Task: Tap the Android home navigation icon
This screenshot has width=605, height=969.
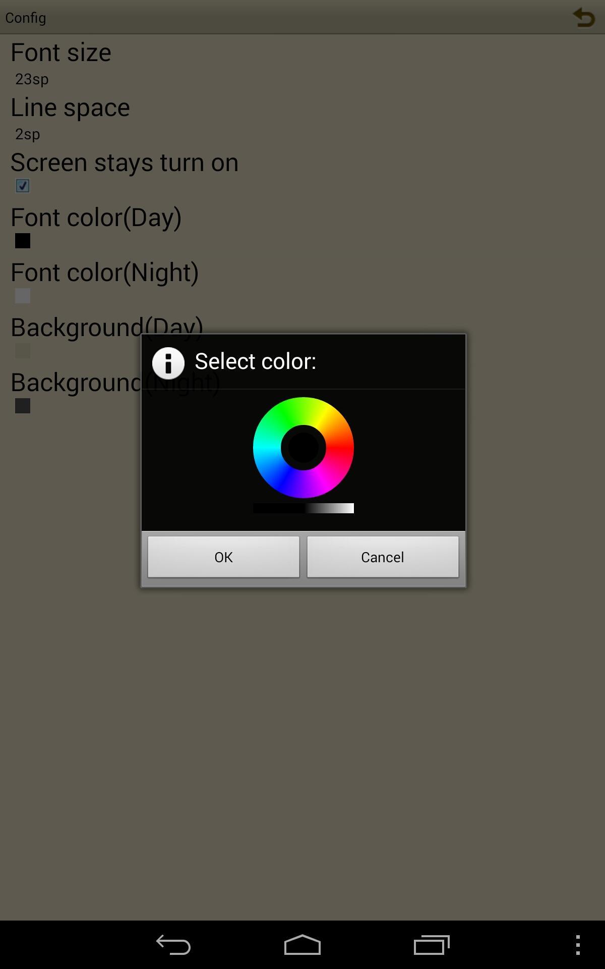Action: coord(302,944)
